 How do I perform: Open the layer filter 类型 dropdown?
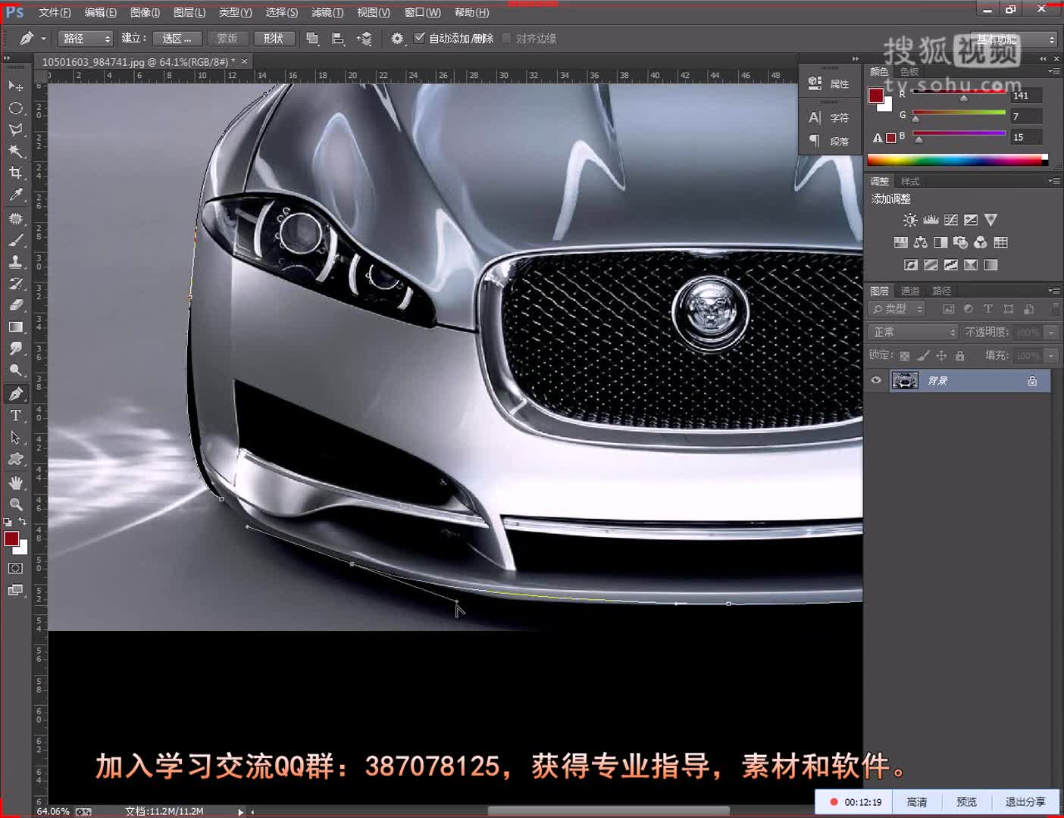pyautogui.click(x=897, y=309)
